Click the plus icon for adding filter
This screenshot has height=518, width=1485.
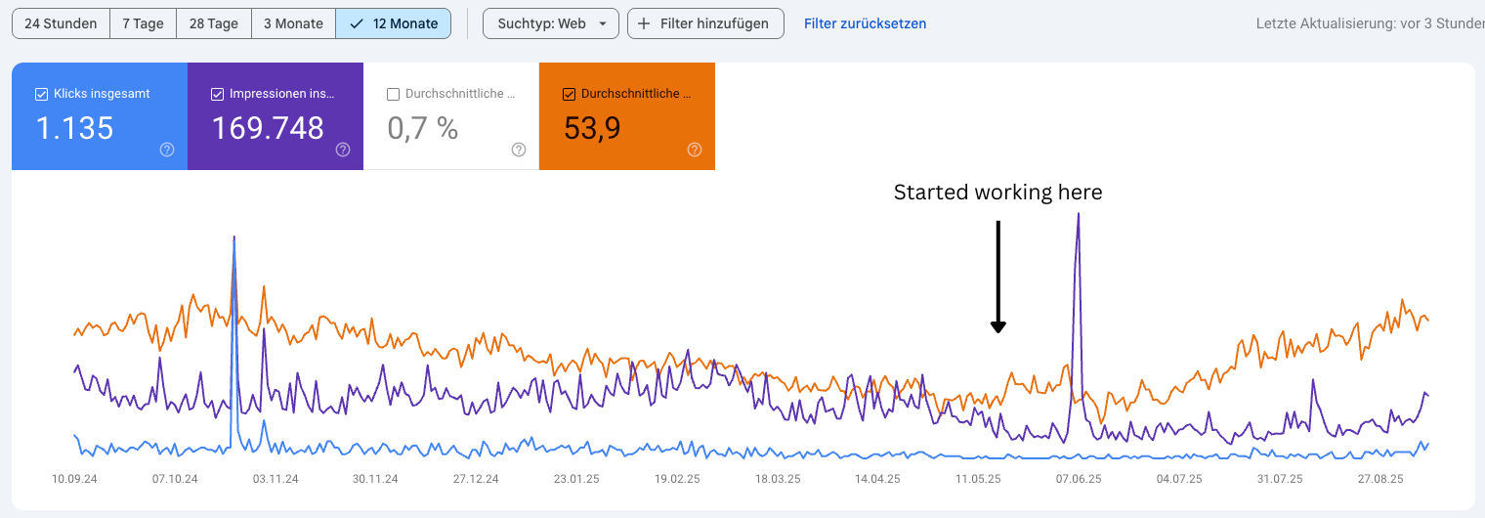click(644, 23)
